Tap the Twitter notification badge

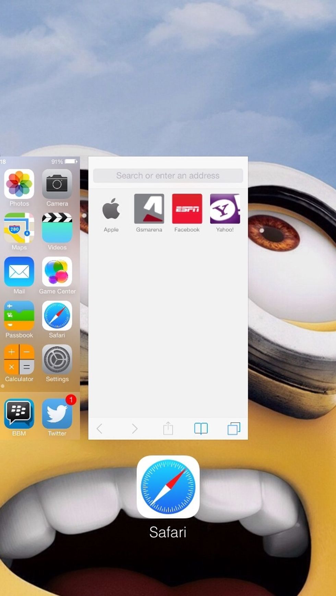[71, 400]
